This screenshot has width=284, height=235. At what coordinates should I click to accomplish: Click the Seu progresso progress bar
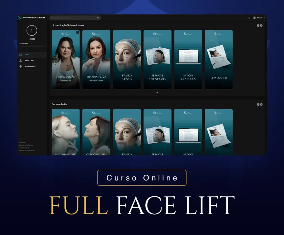(32, 46)
